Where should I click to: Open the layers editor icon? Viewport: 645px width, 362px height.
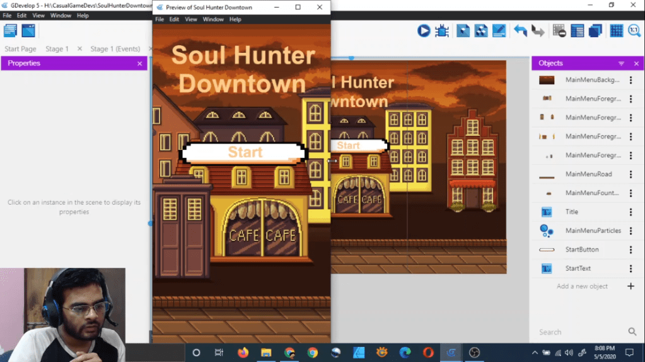pos(595,30)
